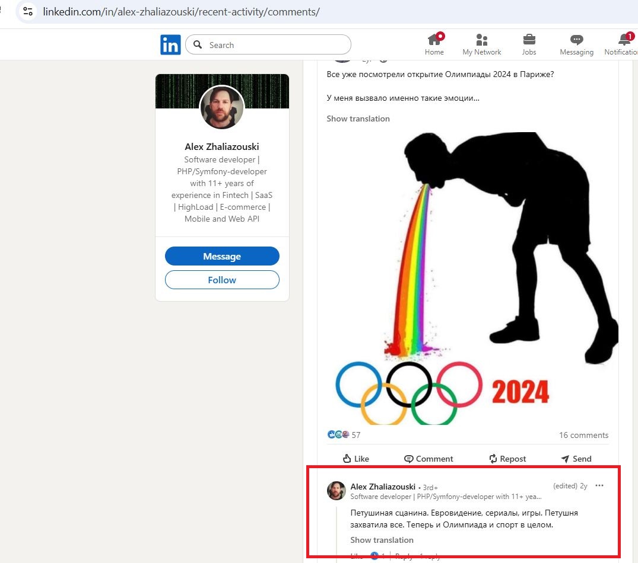Screen dimensions: 638x563
Task: Open My Network in the navigation bar
Action: point(482,44)
